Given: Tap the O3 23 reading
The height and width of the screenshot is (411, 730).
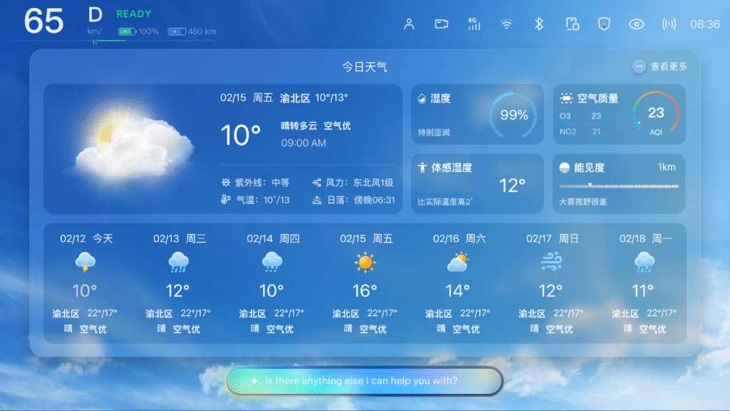Looking at the screenshot, I should click(x=580, y=116).
